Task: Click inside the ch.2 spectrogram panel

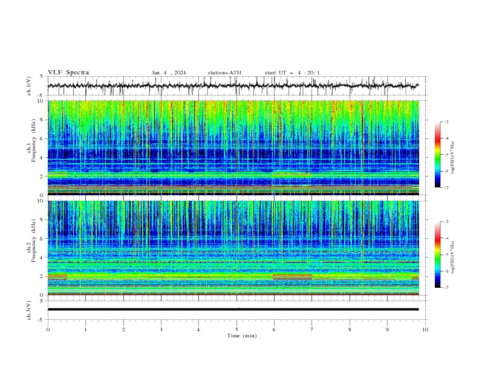Action: [233, 248]
